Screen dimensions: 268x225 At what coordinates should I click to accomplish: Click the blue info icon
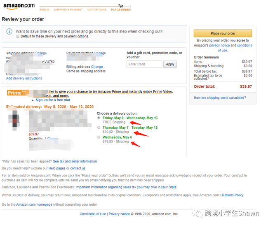(x=9, y=31)
